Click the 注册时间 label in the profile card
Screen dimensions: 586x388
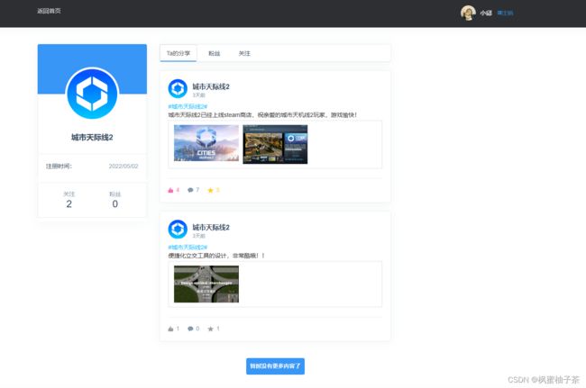click(59, 166)
